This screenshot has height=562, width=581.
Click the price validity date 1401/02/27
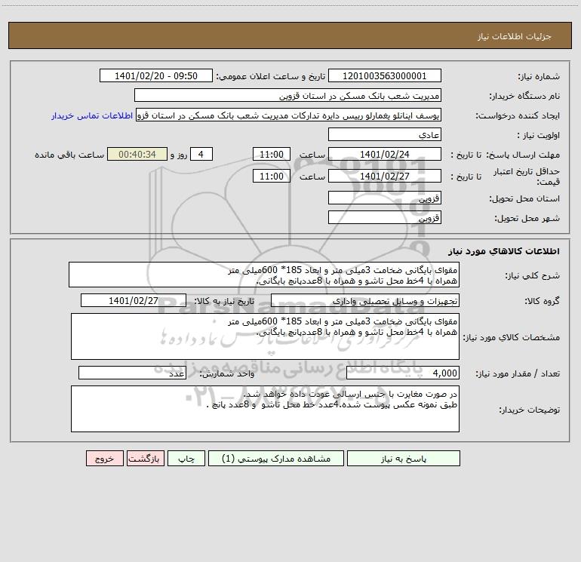pos(385,176)
